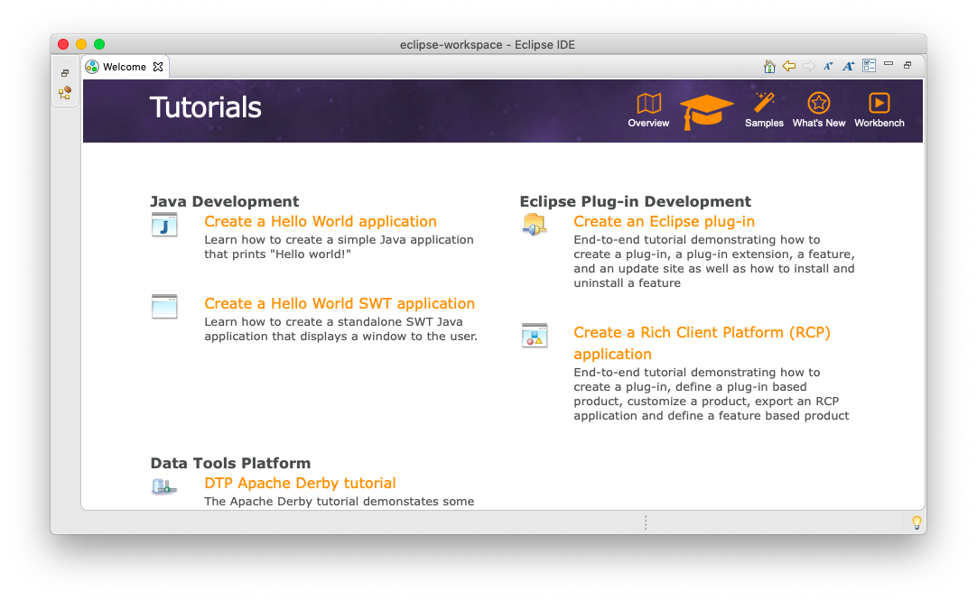Click the Eclipse plug-in tutorial icon

pyautogui.click(x=535, y=224)
